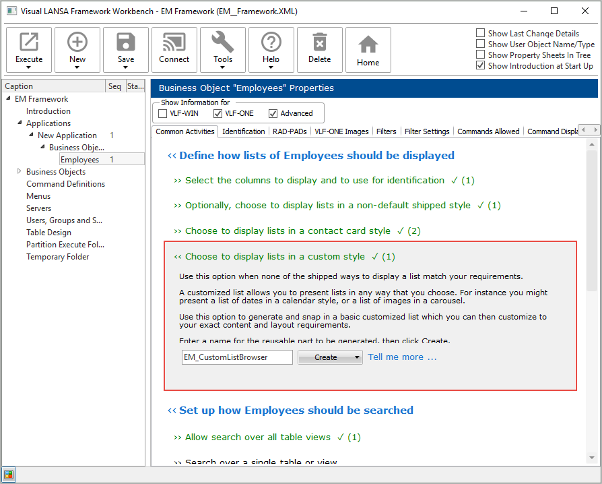
Task: Click the Seq column header
Action: 116,86
